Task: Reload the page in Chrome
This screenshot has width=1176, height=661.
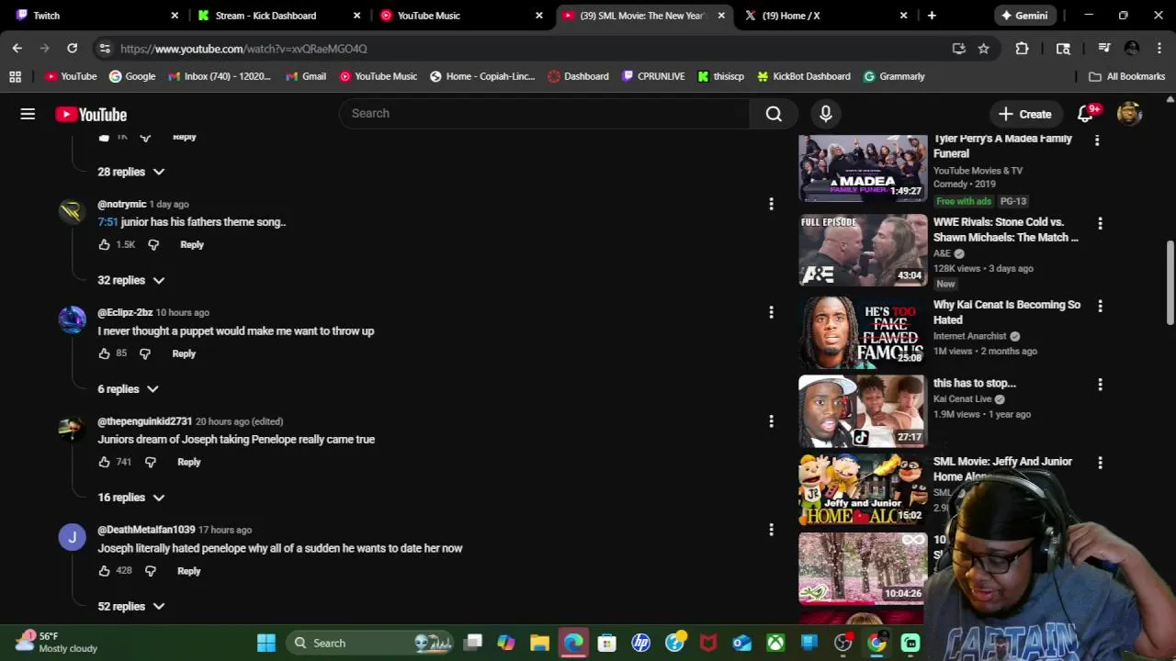Action: click(72, 48)
